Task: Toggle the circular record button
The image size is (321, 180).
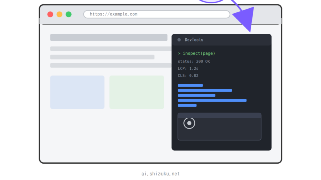Action: (189, 123)
